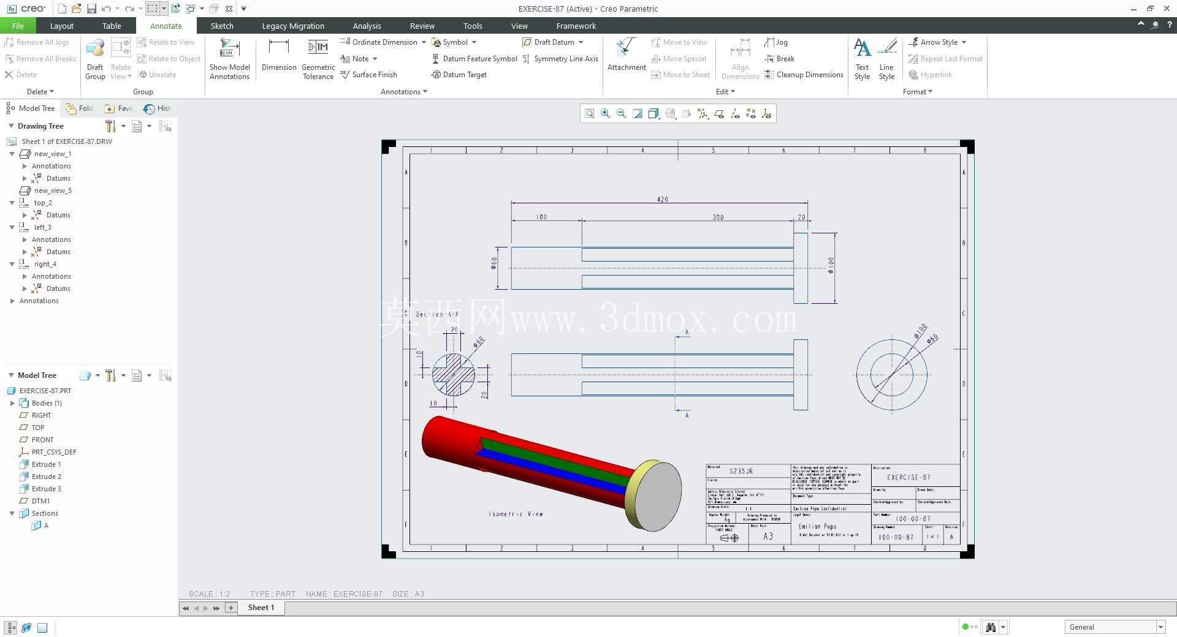The image size is (1177, 637).
Task: Open the Note dropdown arrow
Action: [375, 59]
